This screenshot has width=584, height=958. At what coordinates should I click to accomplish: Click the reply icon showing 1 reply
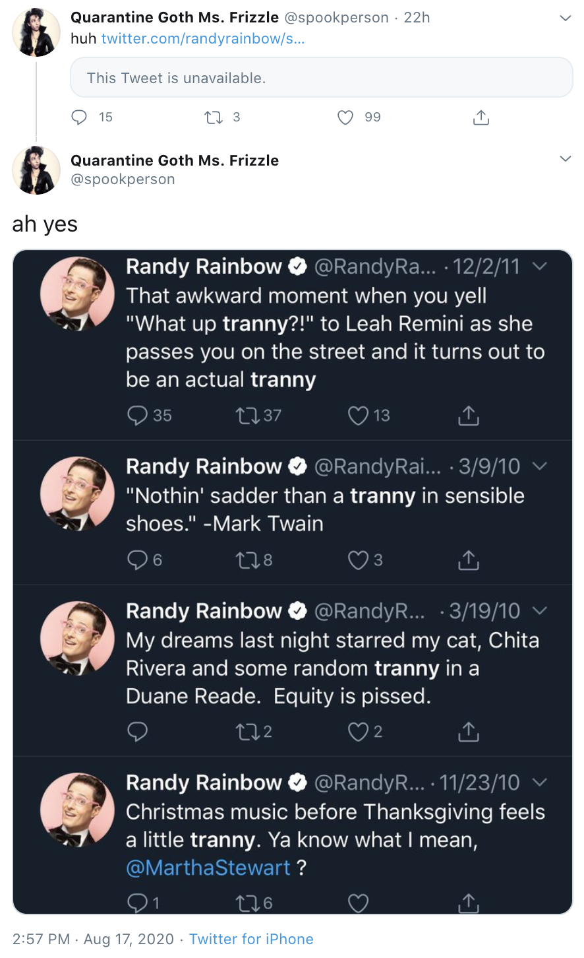click(x=136, y=903)
